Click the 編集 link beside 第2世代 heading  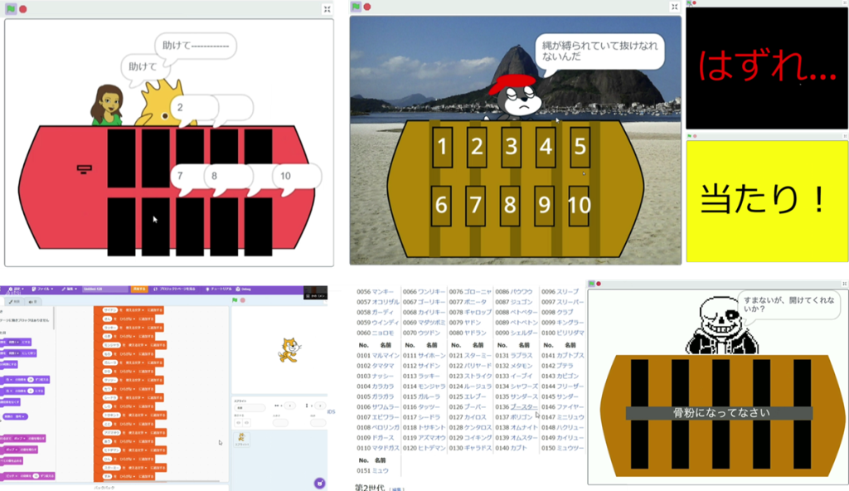(x=397, y=489)
